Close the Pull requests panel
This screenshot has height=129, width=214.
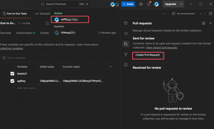pyautogui.click(x=211, y=23)
